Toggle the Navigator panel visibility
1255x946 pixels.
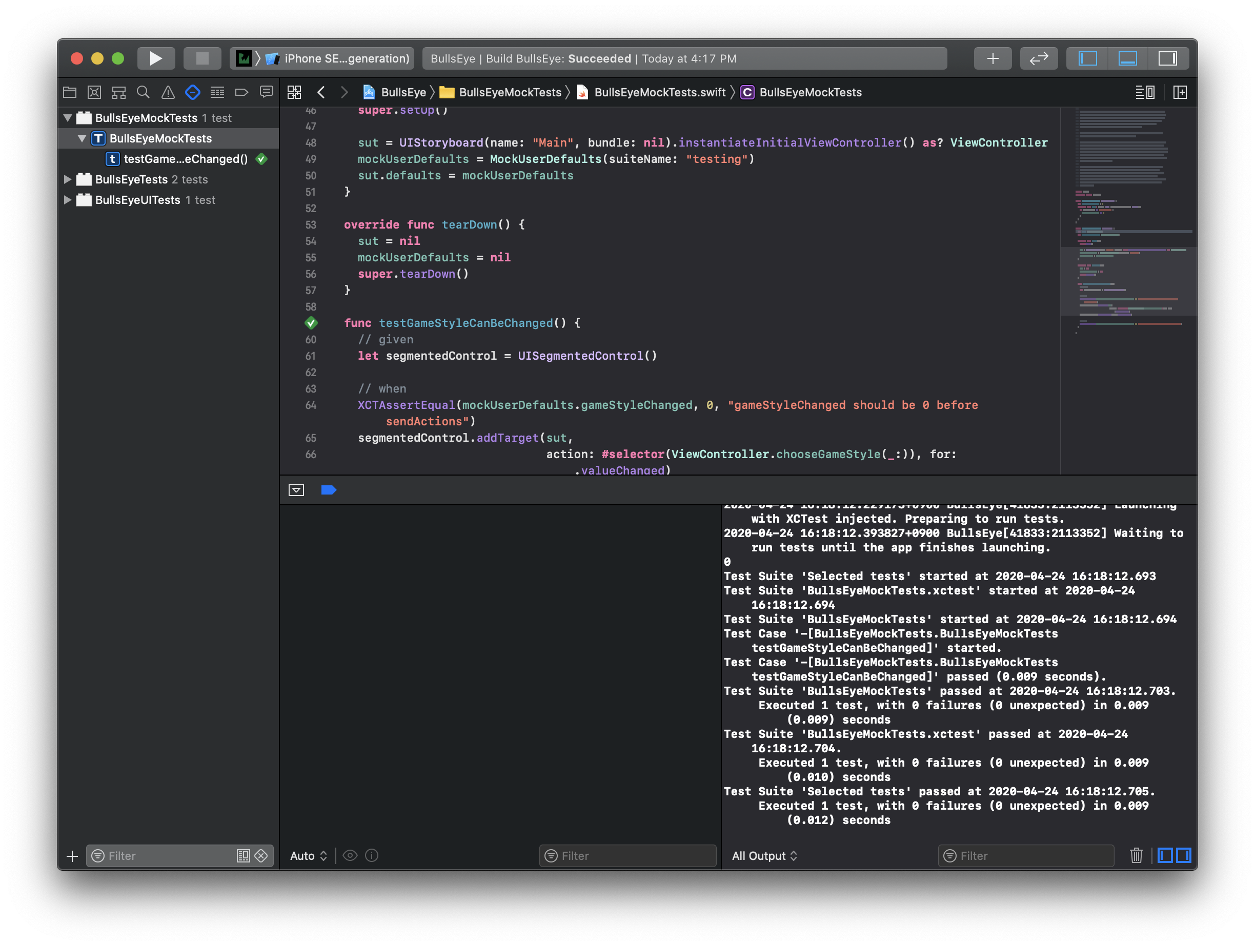[x=1087, y=58]
